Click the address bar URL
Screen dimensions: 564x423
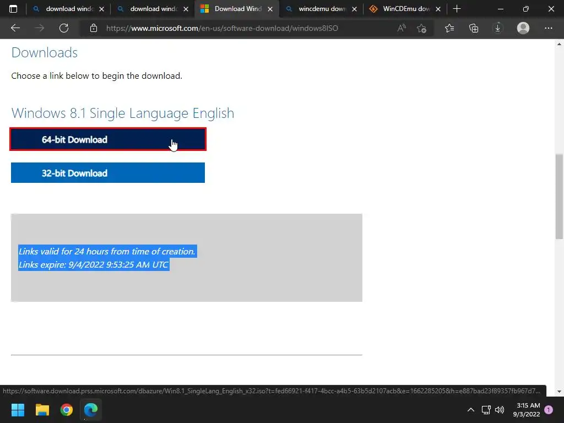(222, 28)
